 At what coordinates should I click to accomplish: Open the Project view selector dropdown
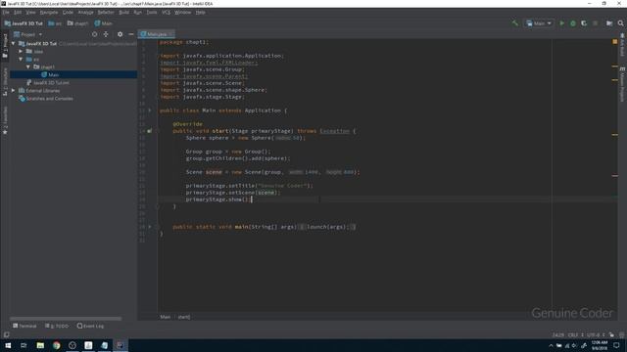pos(27,35)
